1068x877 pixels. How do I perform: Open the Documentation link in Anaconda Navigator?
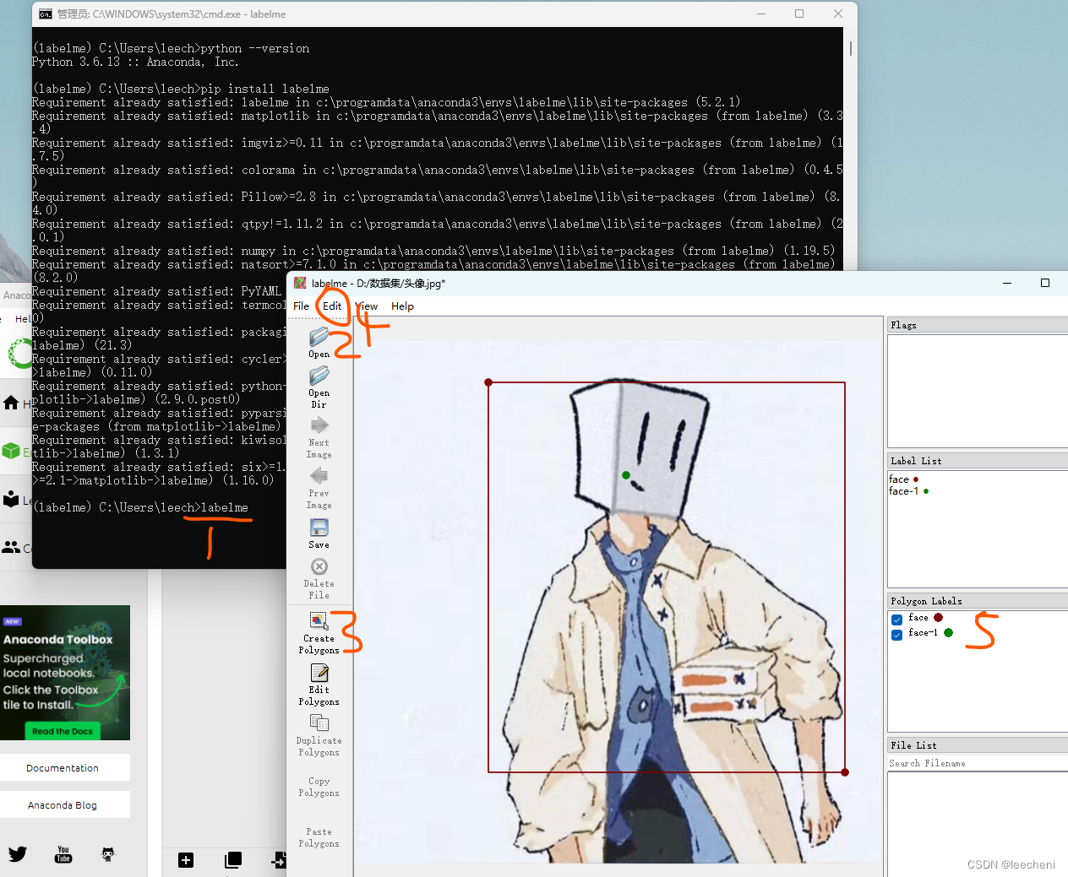point(63,768)
